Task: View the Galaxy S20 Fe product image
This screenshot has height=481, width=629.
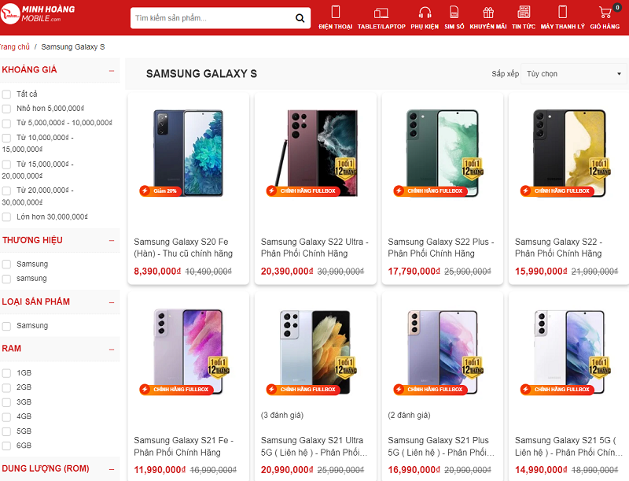Action: [188, 153]
